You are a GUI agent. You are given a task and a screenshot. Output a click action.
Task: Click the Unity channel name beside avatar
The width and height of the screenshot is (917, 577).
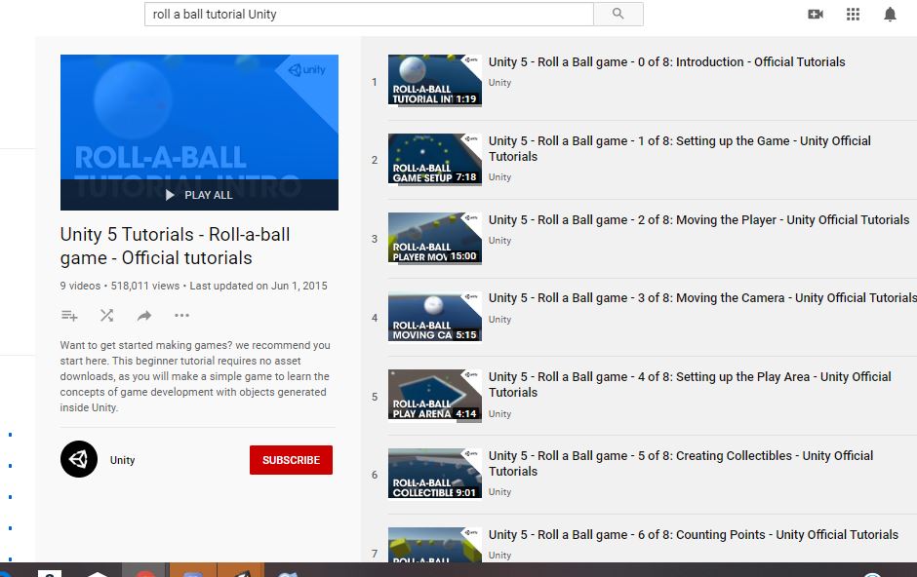[122, 460]
